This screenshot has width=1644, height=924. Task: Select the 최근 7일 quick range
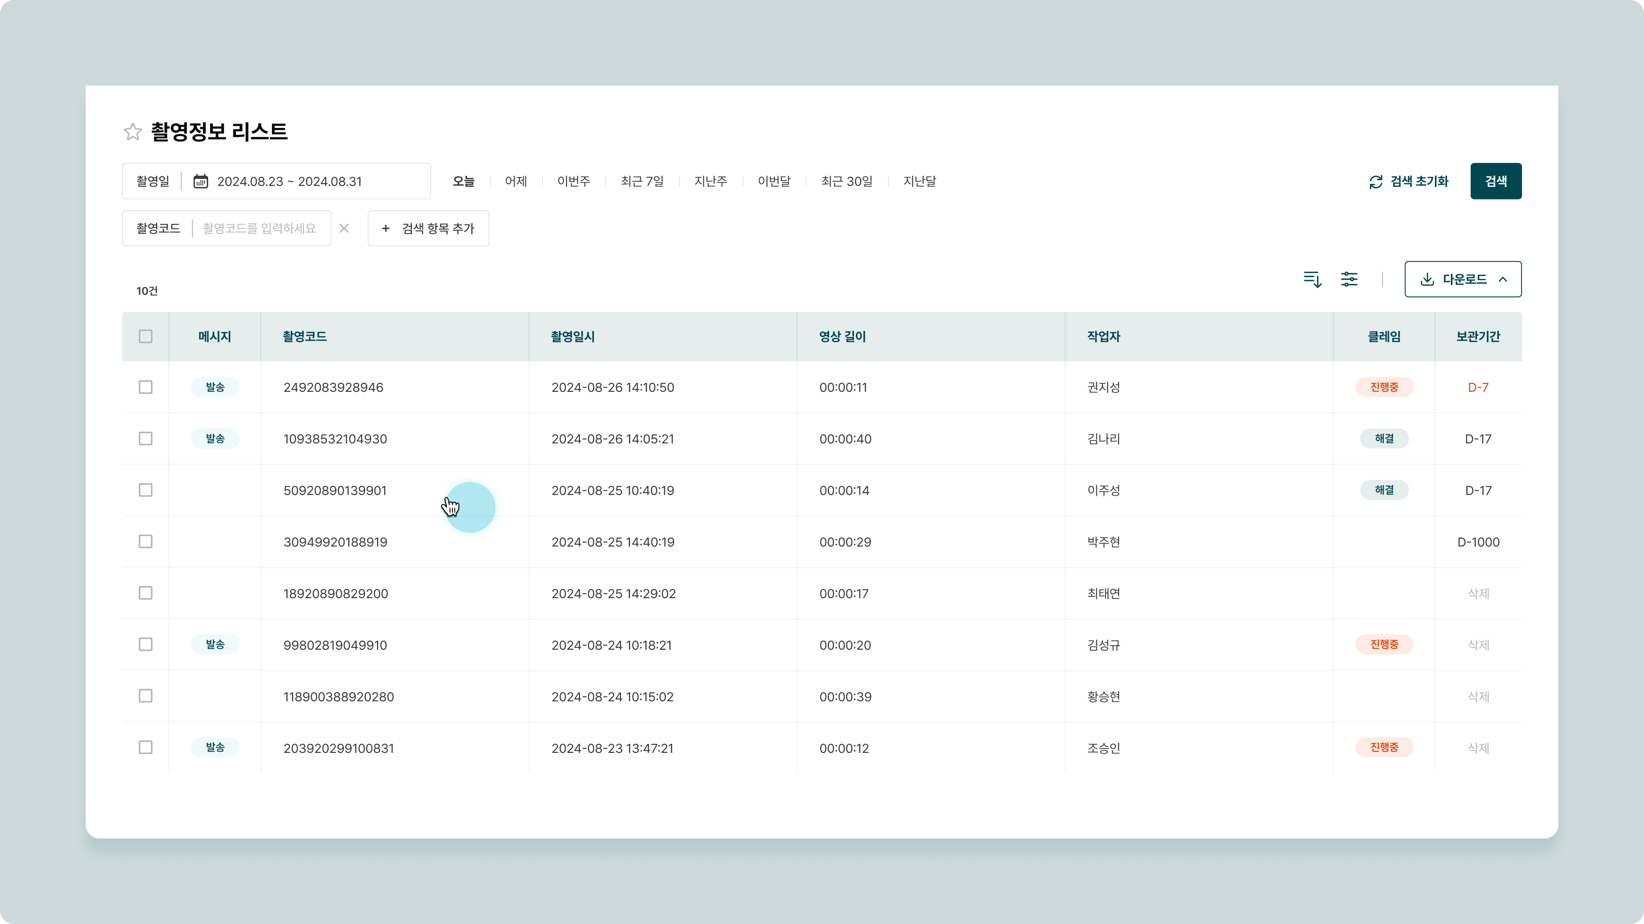tap(642, 181)
